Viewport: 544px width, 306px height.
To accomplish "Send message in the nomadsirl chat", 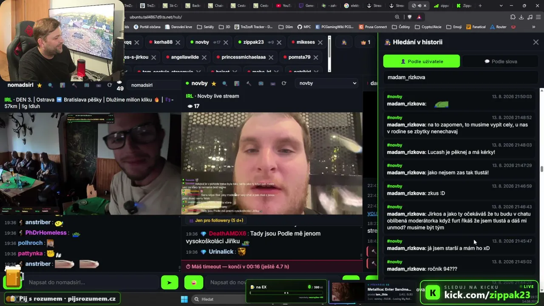I will 170,282.
